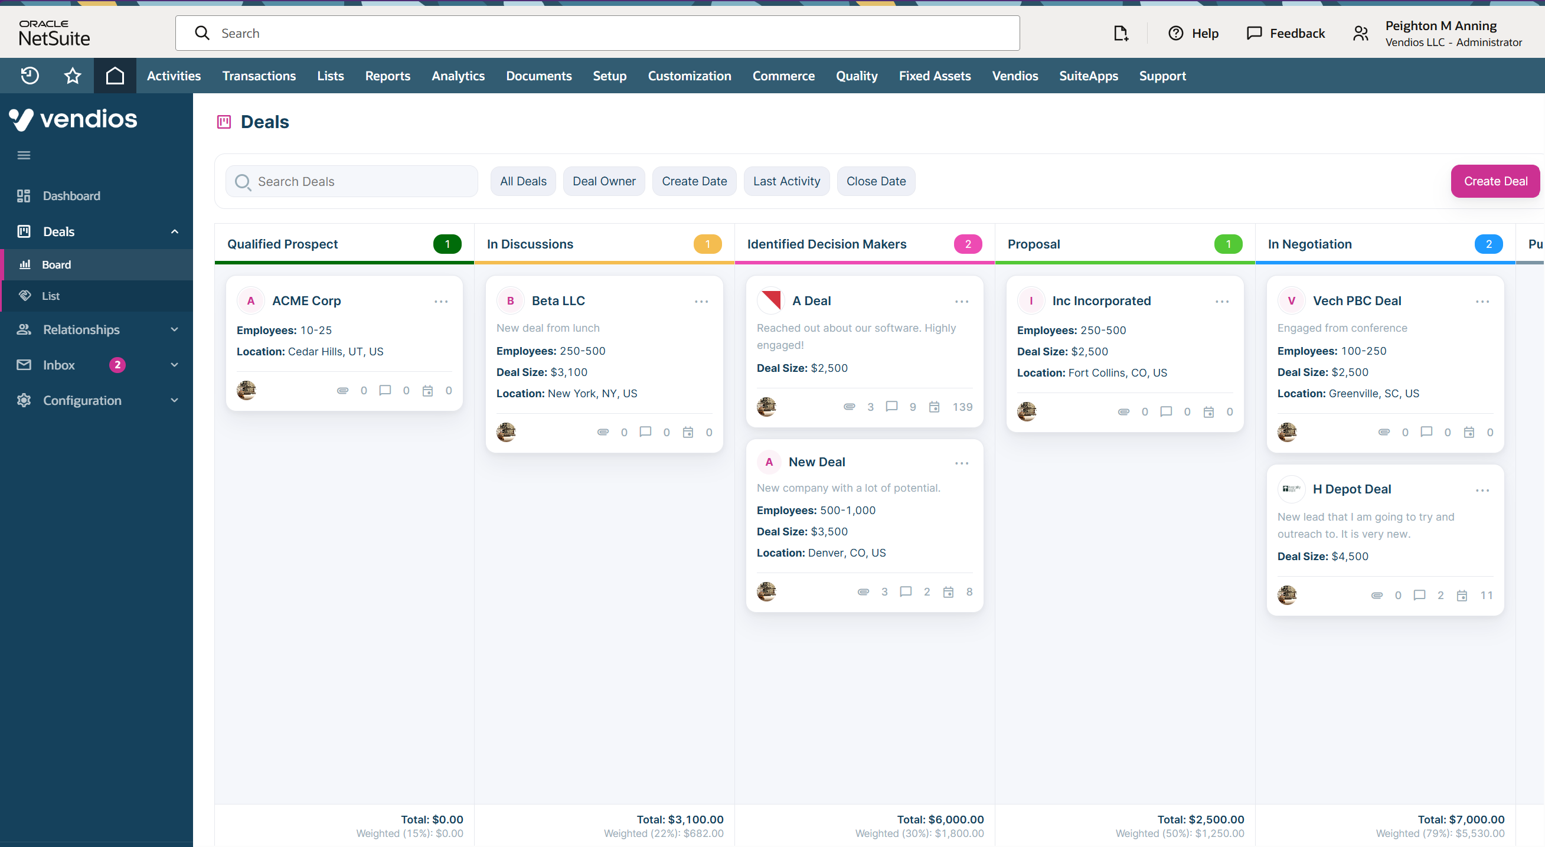Open the ACME Corp deal title
This screenshot has width=1545, height=847.
(306, 301)
